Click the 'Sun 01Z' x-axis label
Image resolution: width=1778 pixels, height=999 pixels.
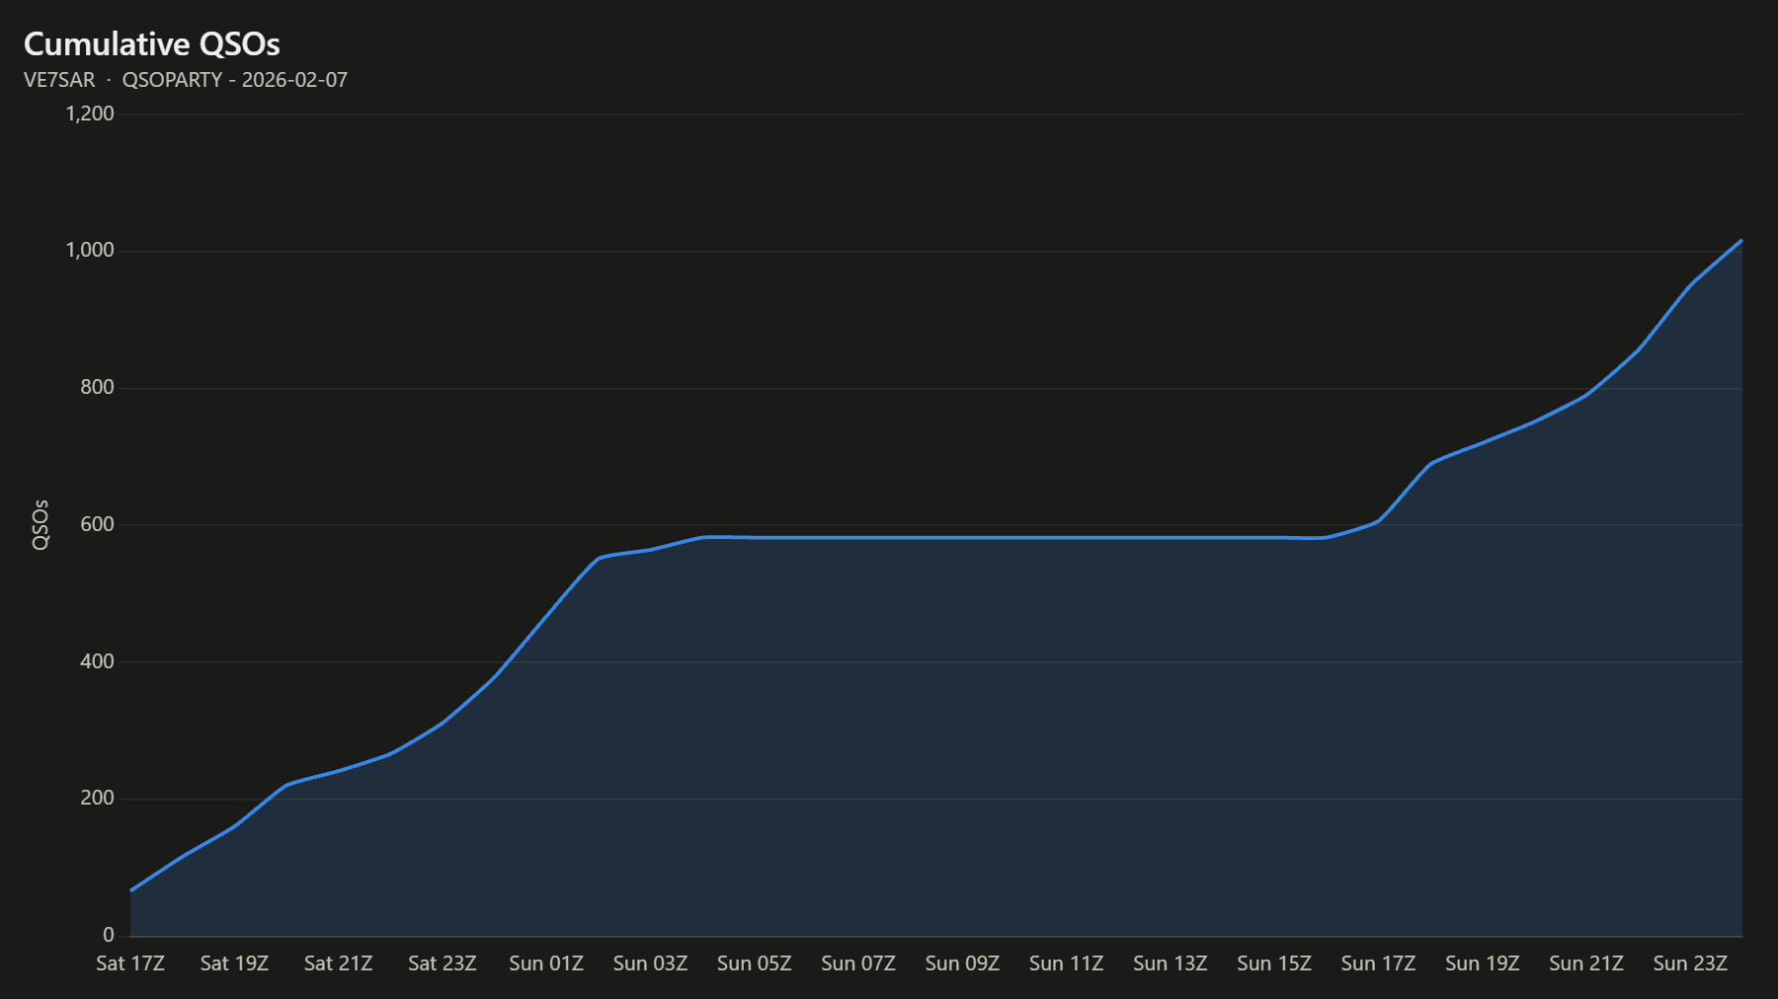coord(546,963)
